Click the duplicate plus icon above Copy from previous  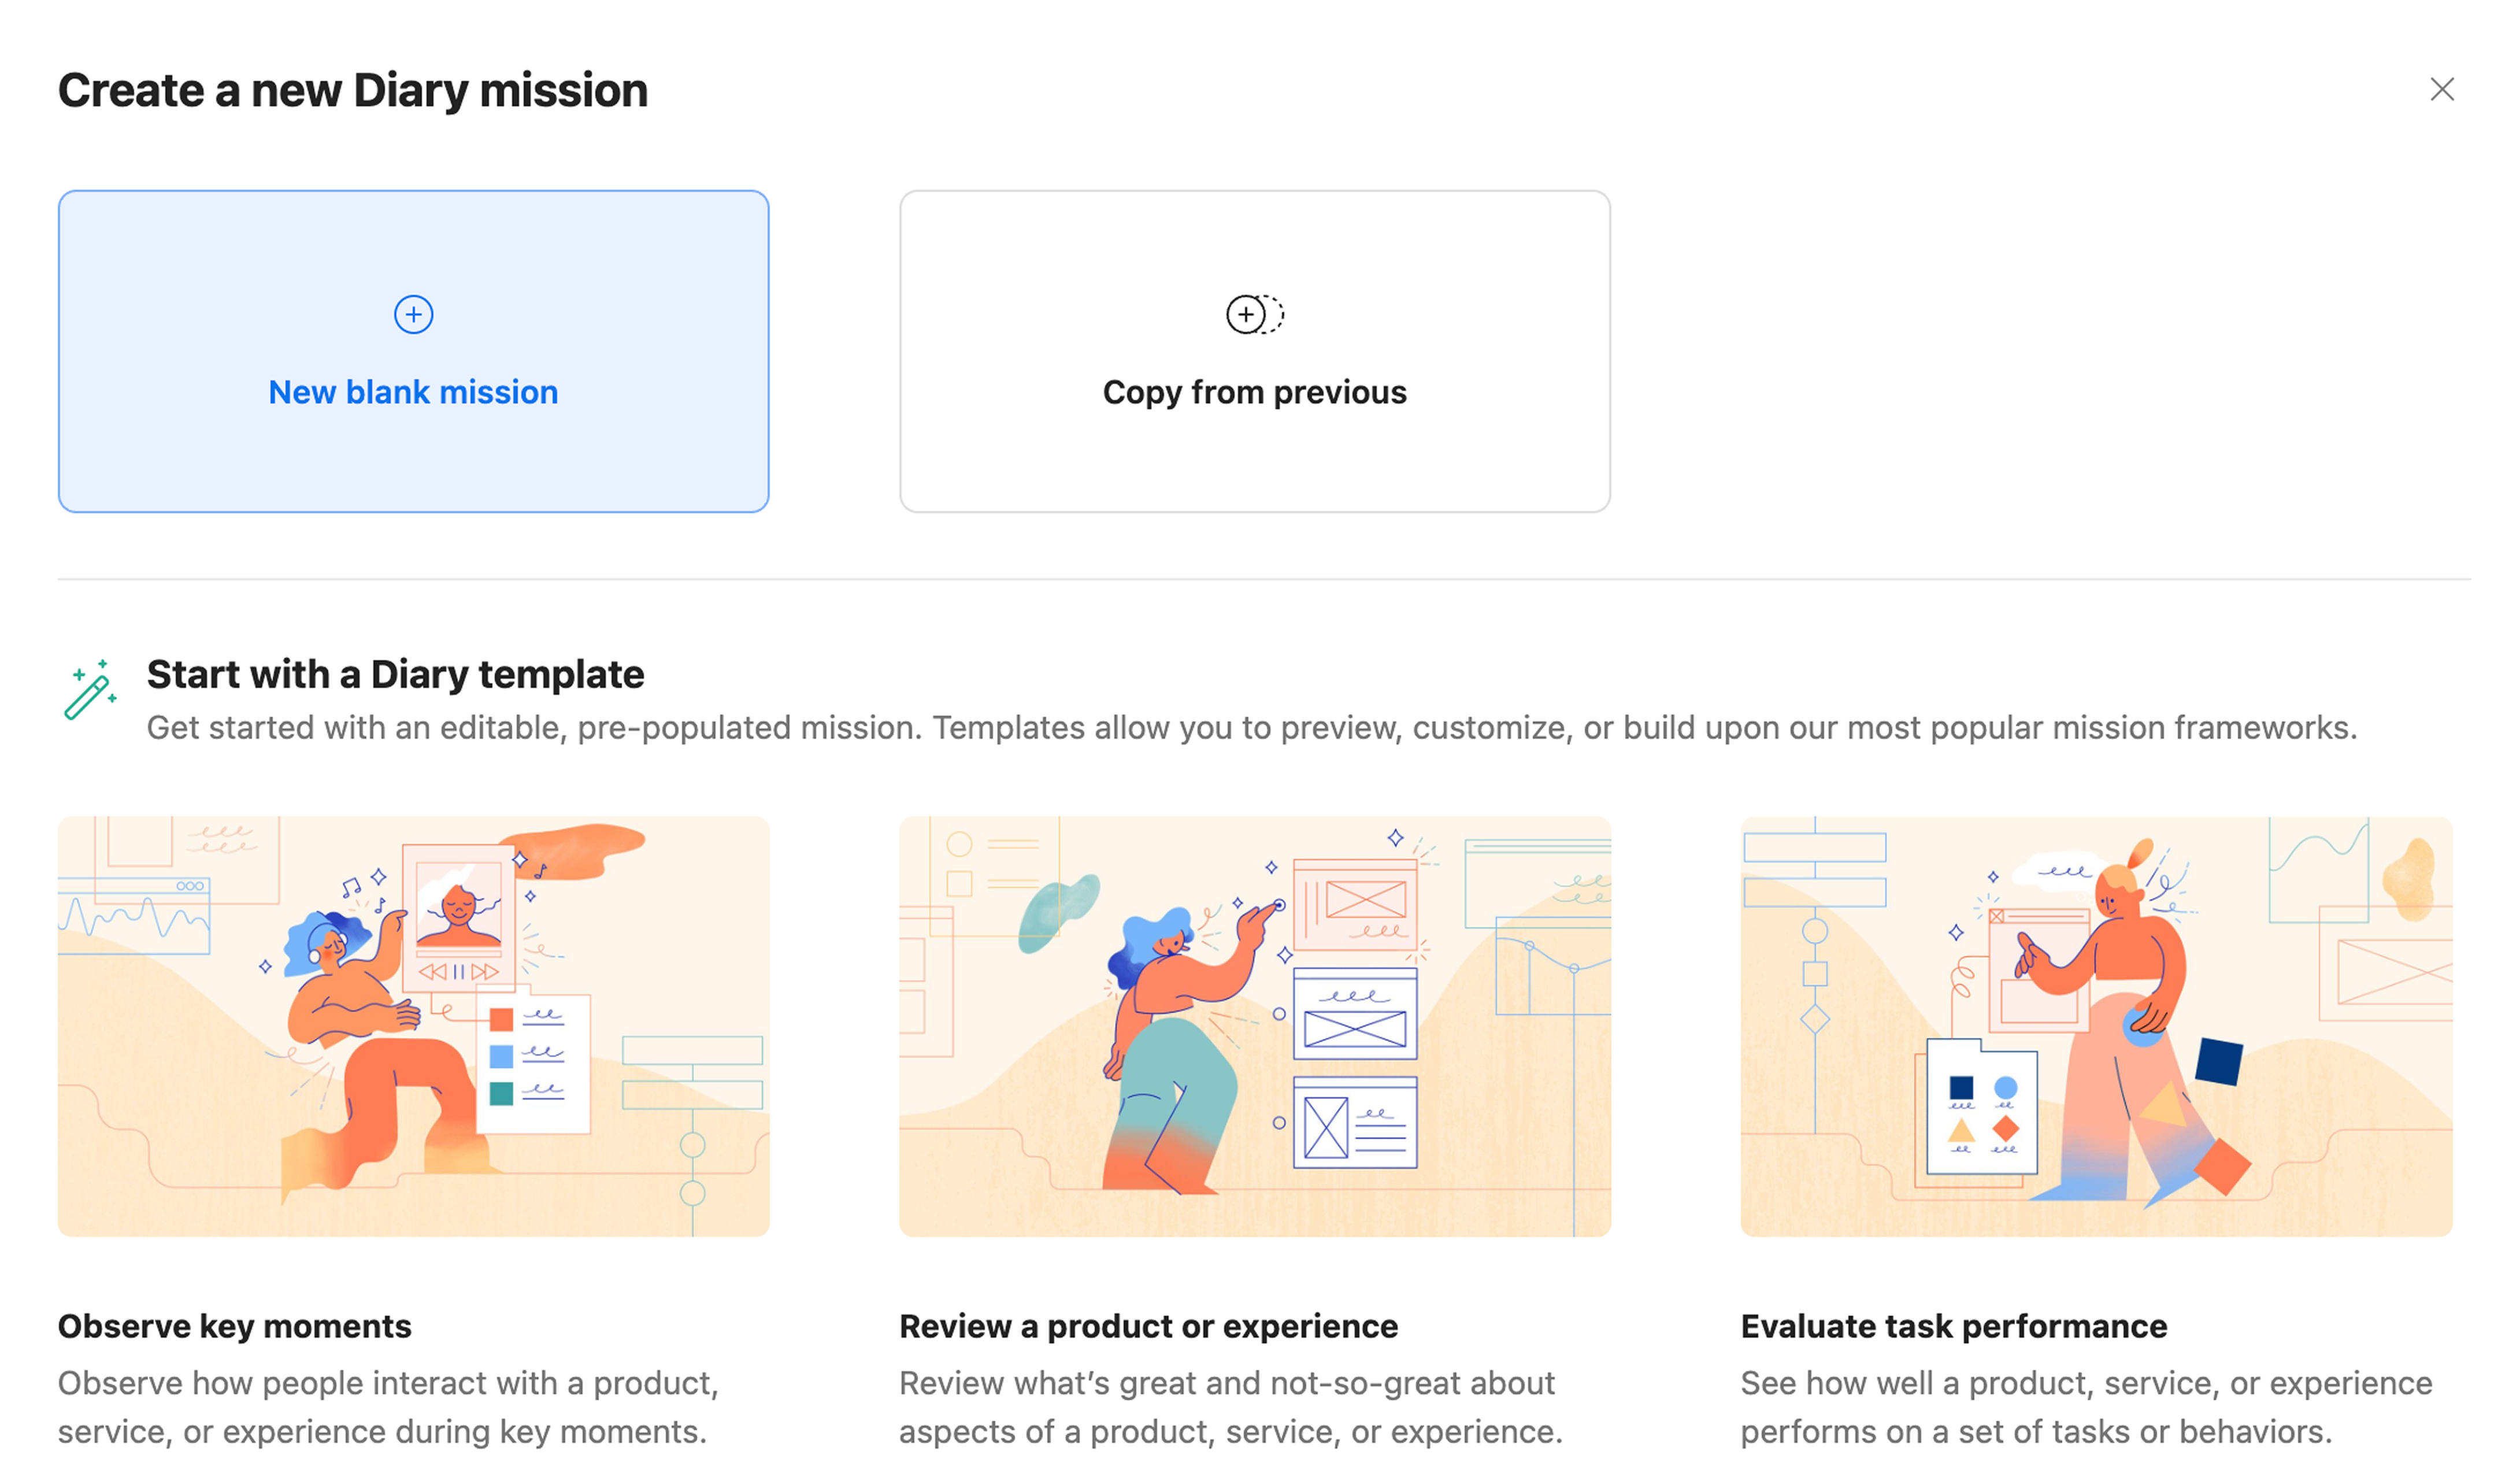(x=1254, y=315)
